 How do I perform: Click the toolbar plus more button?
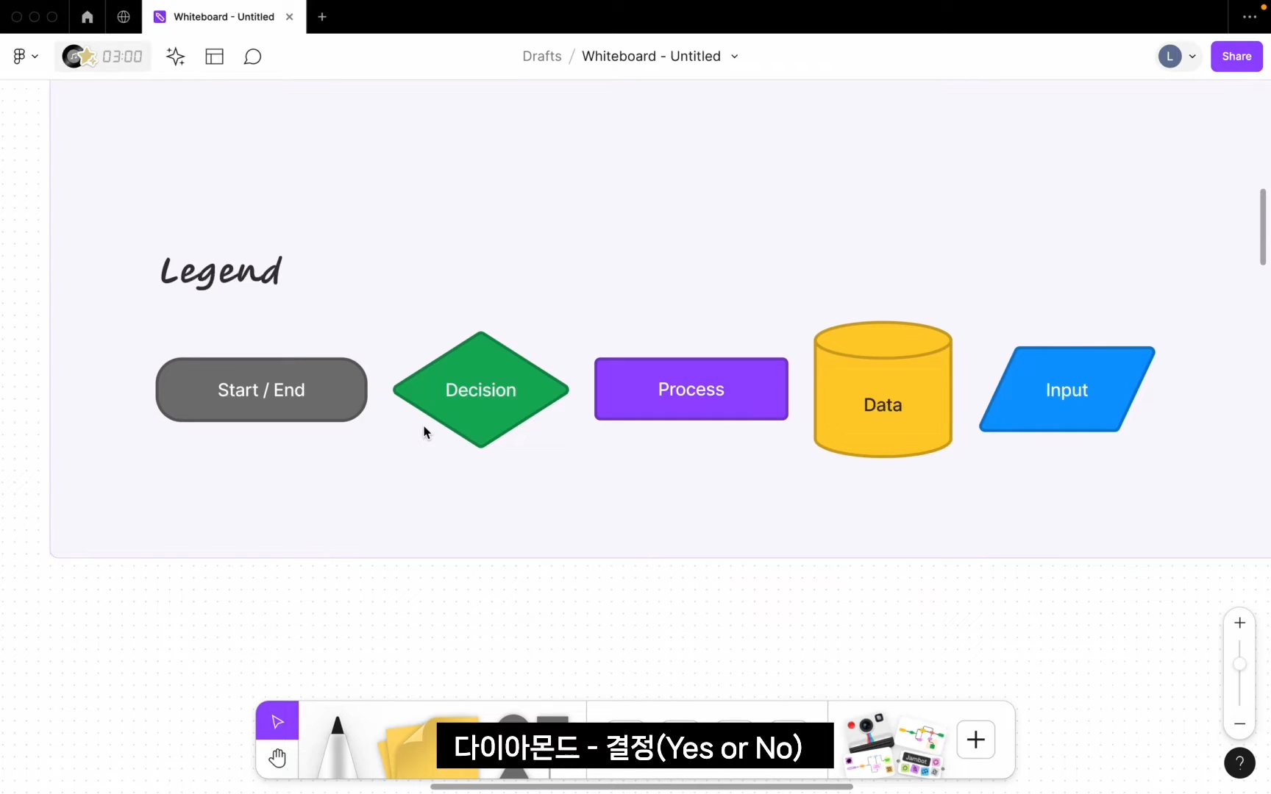pyautogui.click(x=976, y=740)
